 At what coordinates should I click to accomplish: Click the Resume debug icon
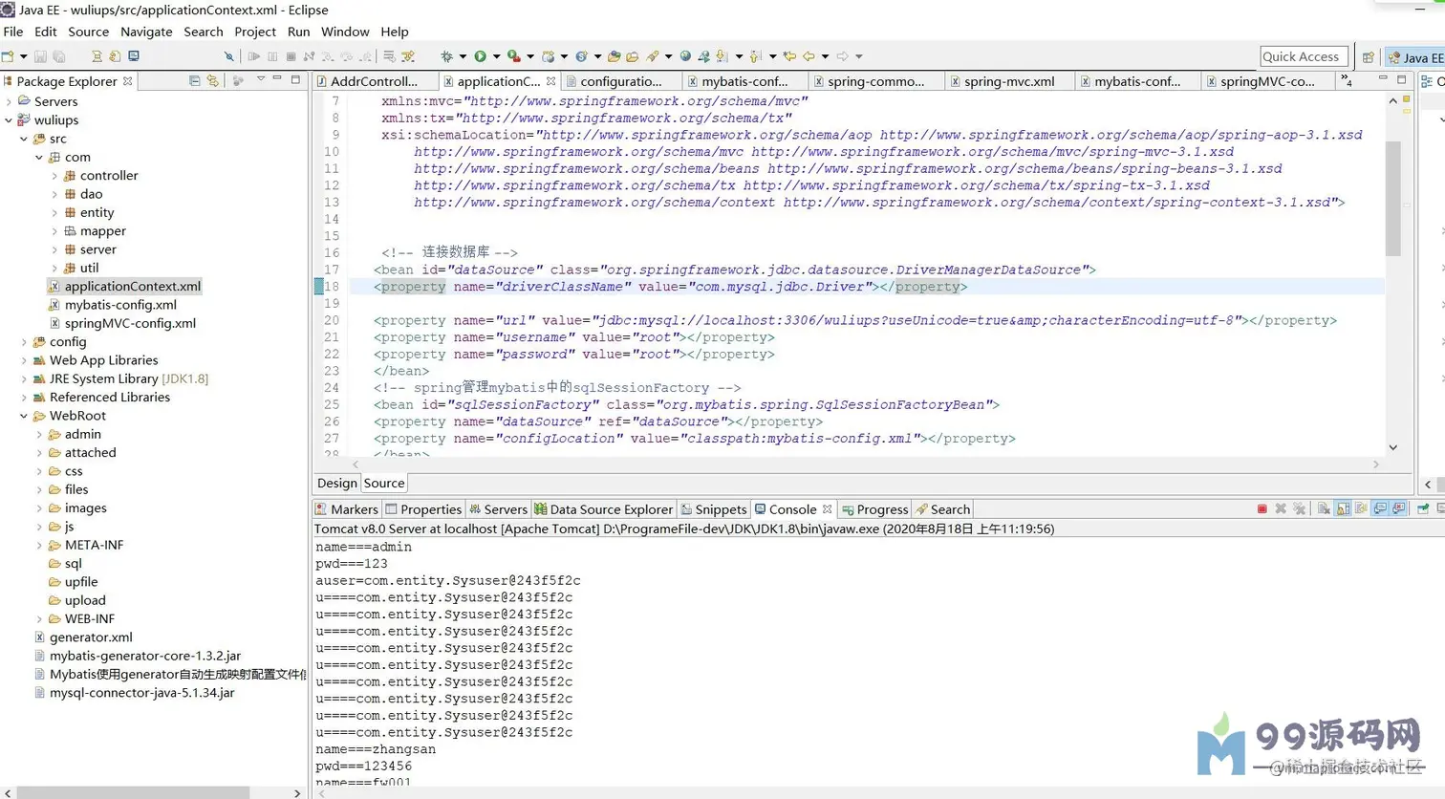[x=254, y=56]
